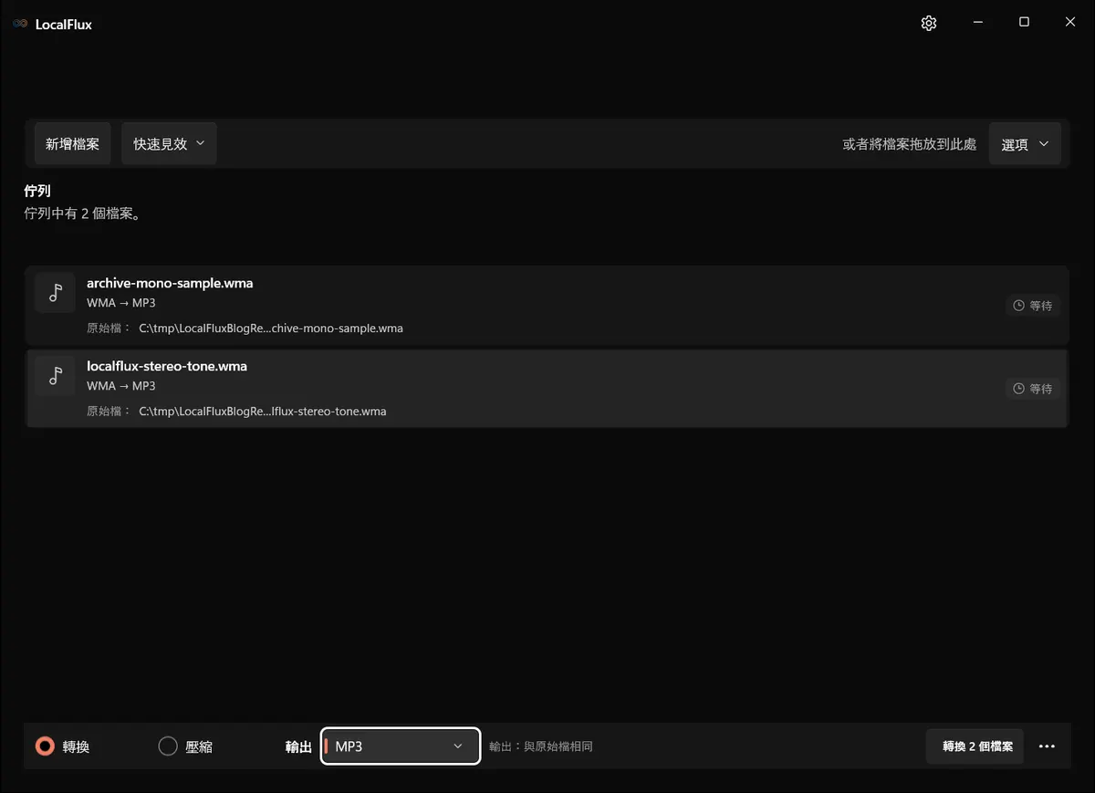This screenshot has height=793, width=1095.
Task: Select the 壓縮 radio button
Action: pos(168,746)
